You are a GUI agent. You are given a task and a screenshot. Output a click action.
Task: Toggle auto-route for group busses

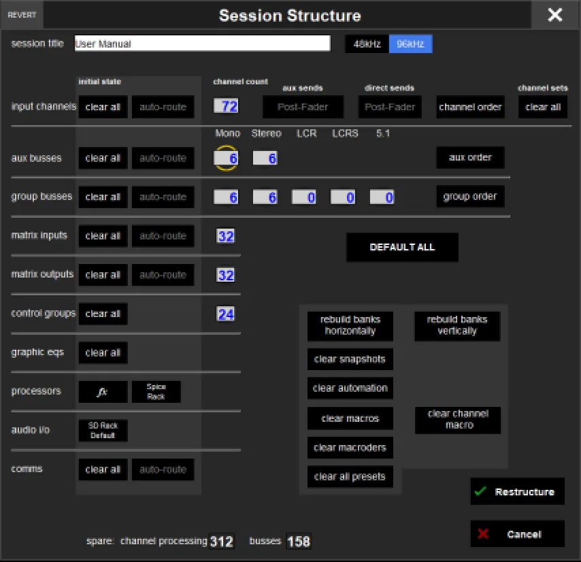[163, 197]
